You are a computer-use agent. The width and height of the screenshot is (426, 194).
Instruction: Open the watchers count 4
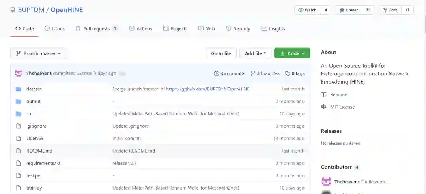click(x=326, y=10)
